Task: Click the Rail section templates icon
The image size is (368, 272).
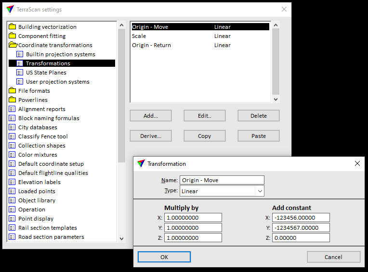Action: pos(12,228)
